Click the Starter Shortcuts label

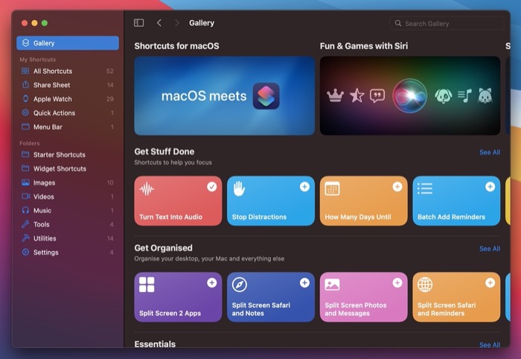pos(59,155)
